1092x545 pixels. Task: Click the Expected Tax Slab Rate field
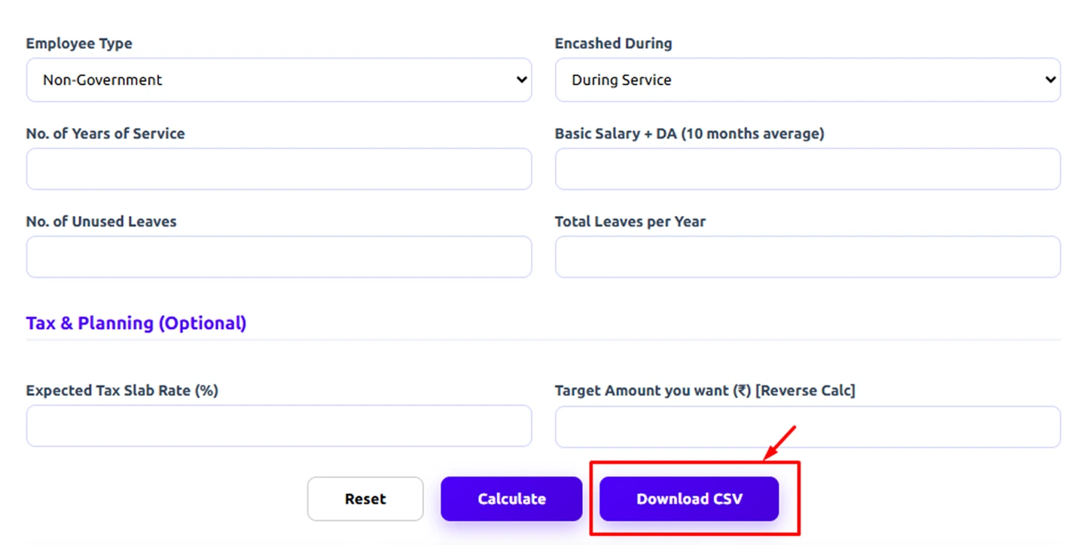tap(279, 425)
